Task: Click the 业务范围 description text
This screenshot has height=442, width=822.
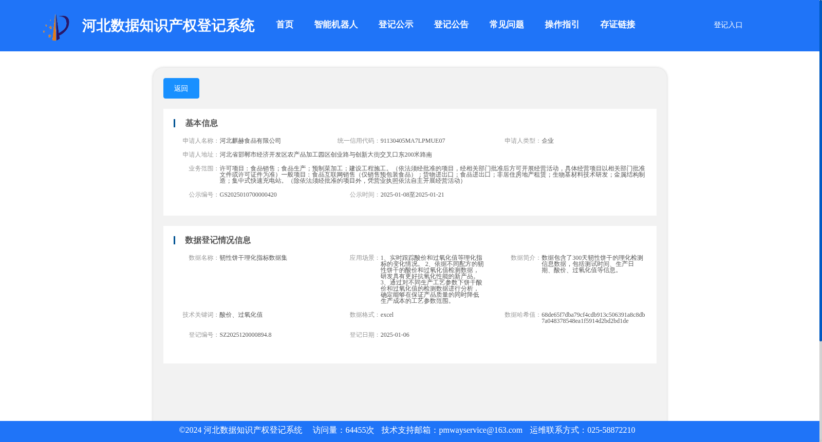Action: [432, 175]
